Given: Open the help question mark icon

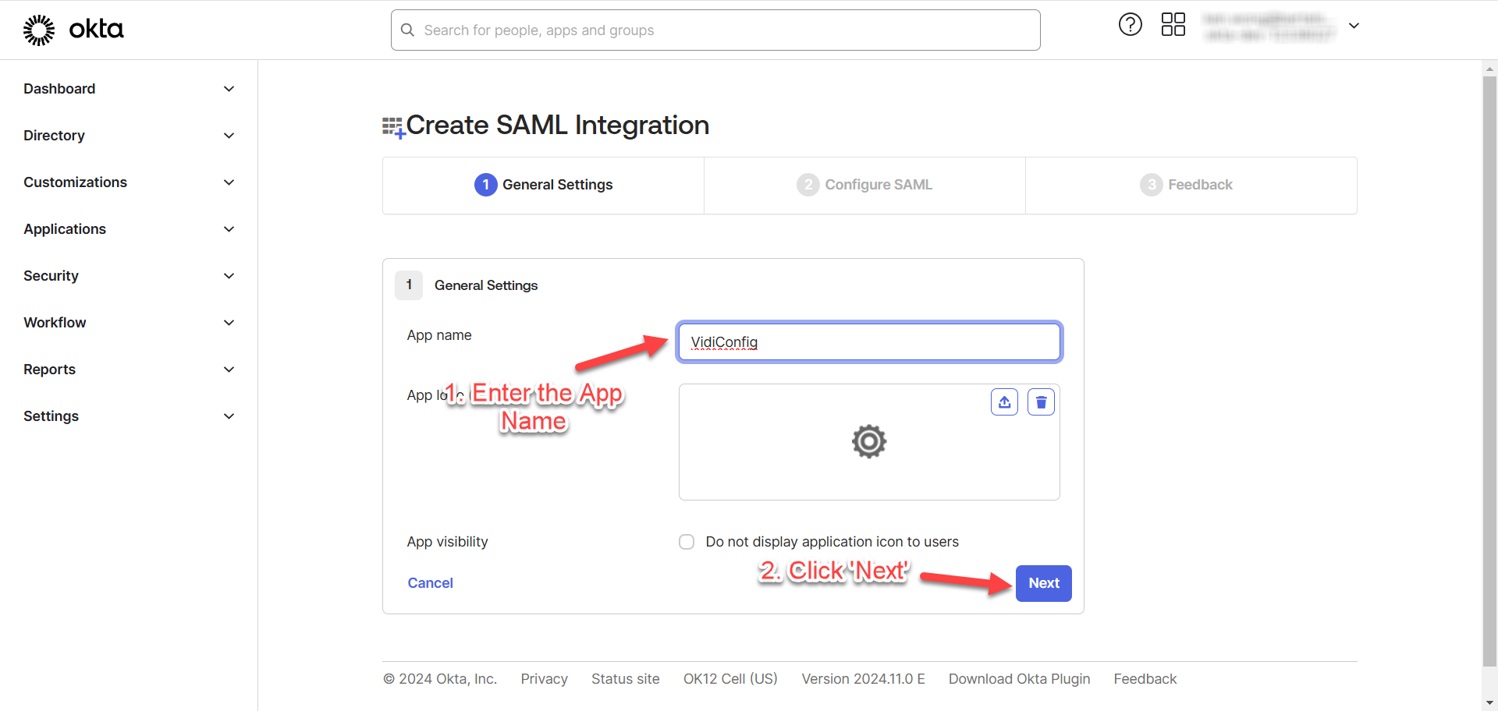Looking at the screenshot, I should pos(1130,25).
